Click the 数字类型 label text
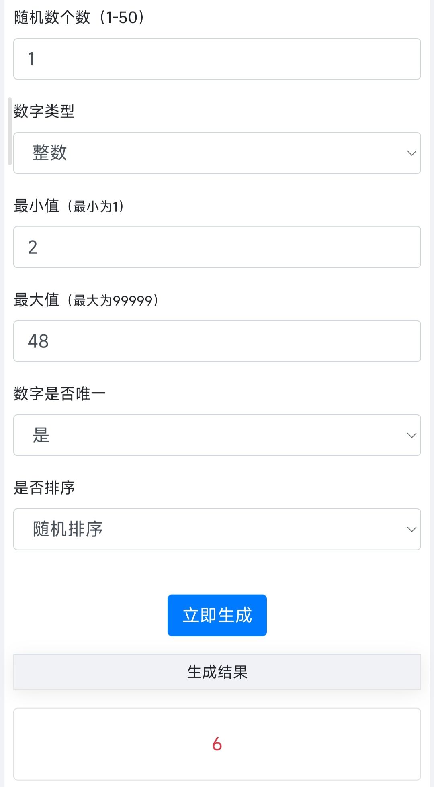Screen dimensions: 434x787 pos(44,111)
